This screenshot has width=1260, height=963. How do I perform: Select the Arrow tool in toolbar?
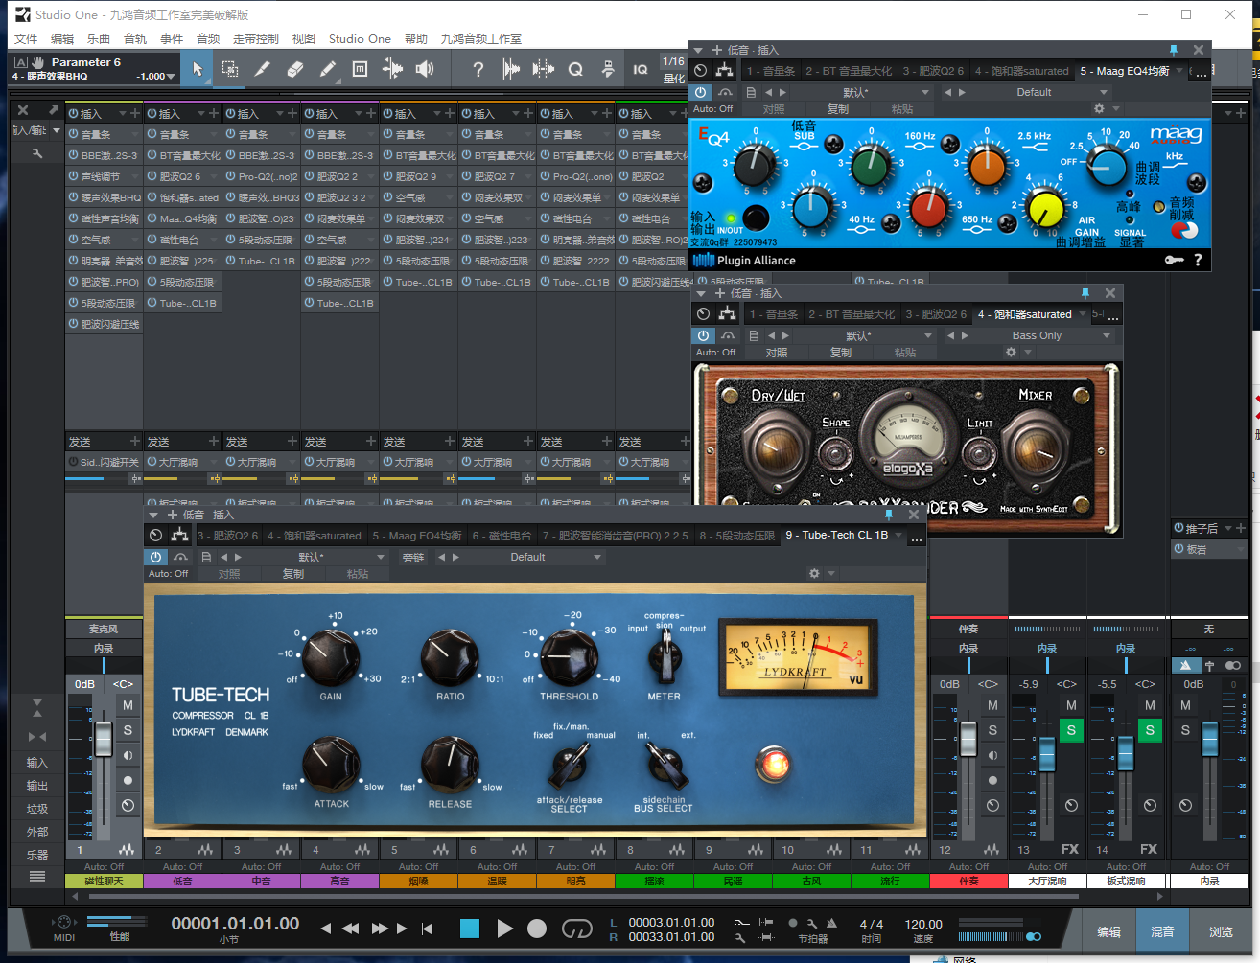coord(198,69)
